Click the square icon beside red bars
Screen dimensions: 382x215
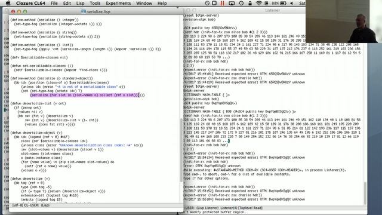214,3
